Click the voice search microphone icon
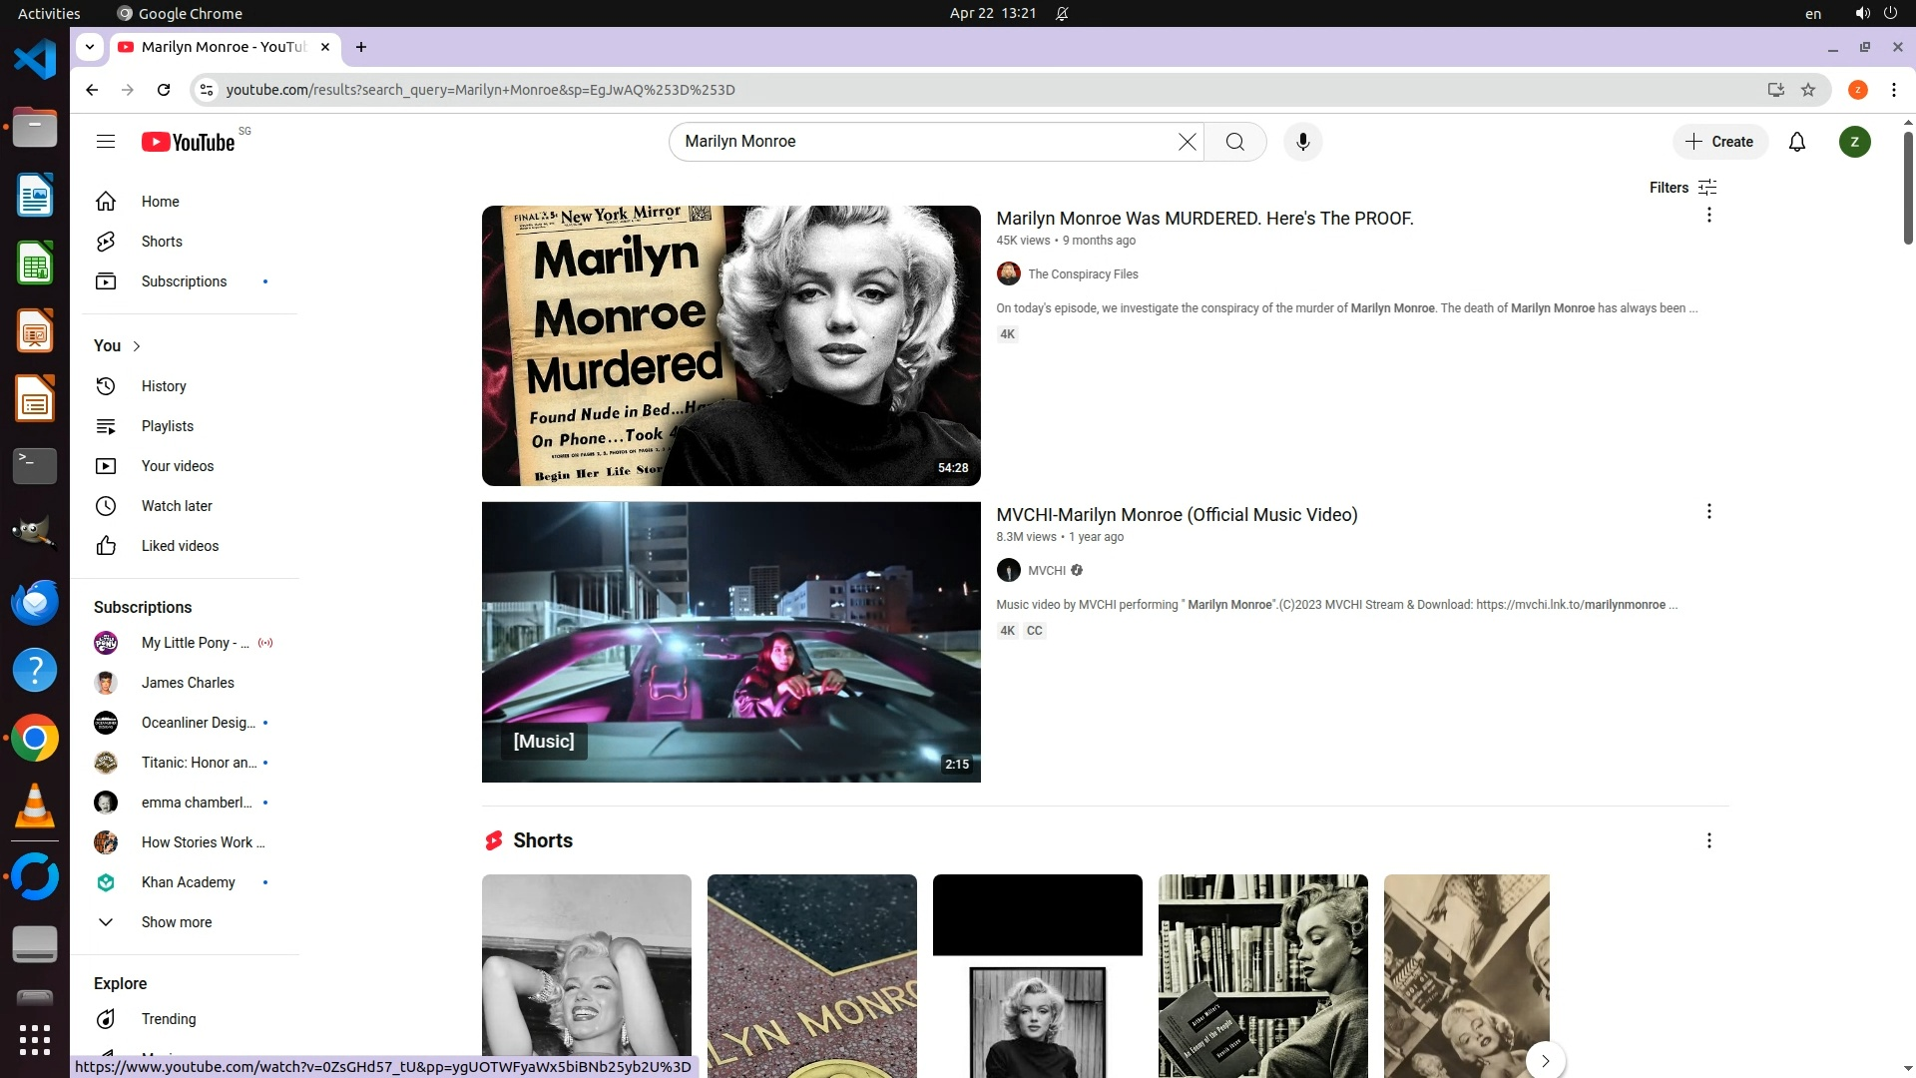The height and width of the screenshot is (1078, 1916). tap(1302, 142)
